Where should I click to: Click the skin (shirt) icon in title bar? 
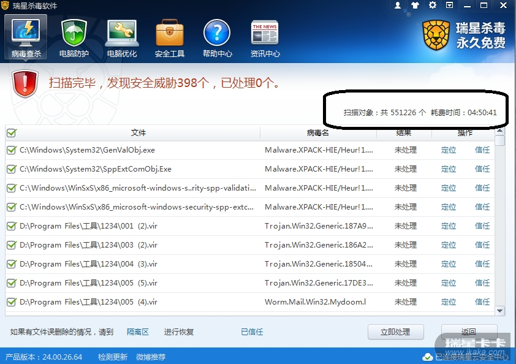pyautogui.click(x=415, y=6)
